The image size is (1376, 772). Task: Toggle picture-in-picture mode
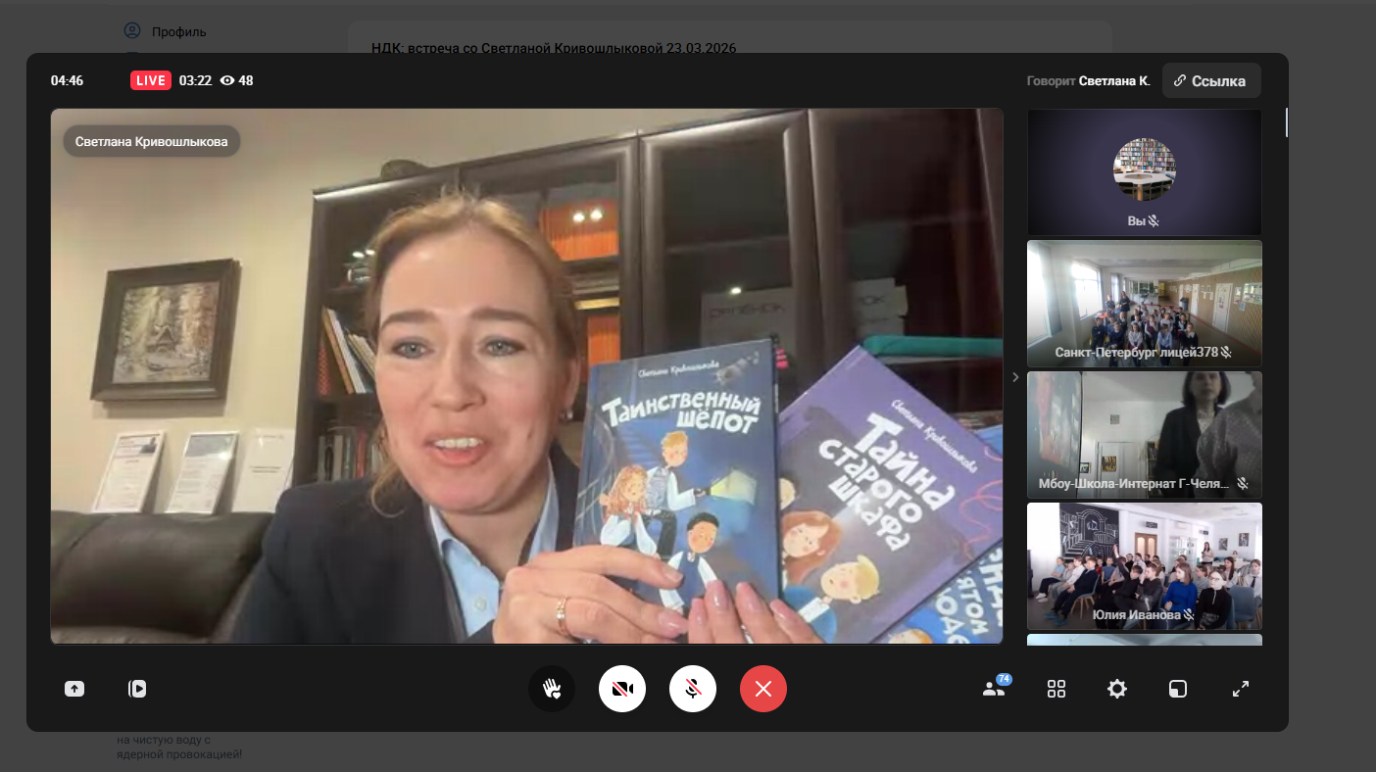pyautogui.click(x=1178, y=689)
